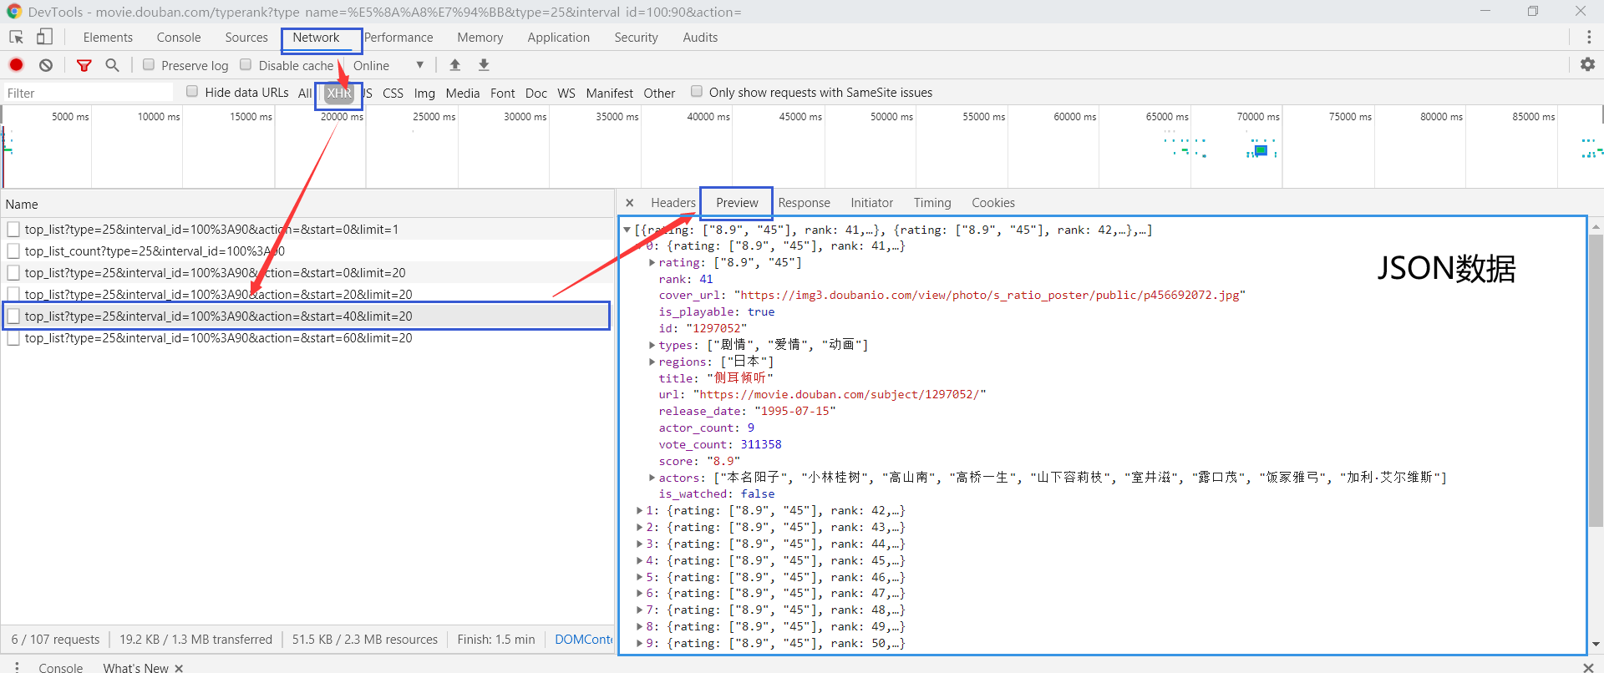Click the import HAR upload arrow icon
Image resolution: width=1604 pixels, height=673 pixels.
(455, 65)
